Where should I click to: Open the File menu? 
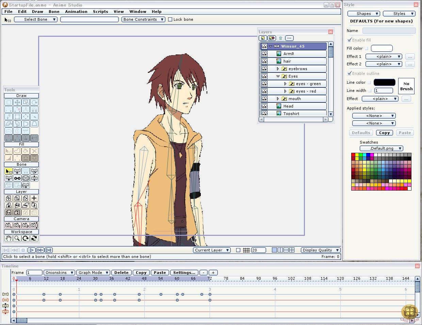pyautogui.click(x=9, y=12)
